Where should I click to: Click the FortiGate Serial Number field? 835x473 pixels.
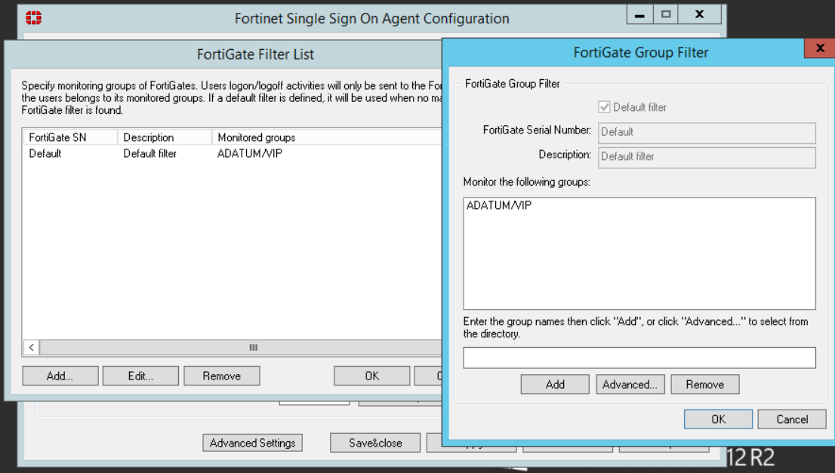(707, 132)
